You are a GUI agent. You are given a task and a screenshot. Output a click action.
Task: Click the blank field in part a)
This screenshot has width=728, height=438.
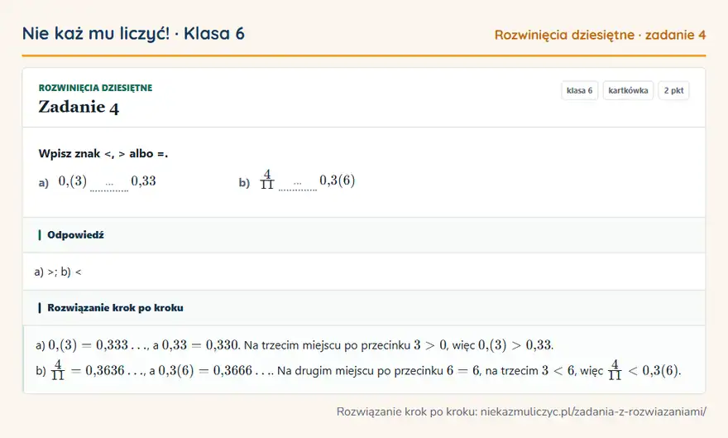109,185
